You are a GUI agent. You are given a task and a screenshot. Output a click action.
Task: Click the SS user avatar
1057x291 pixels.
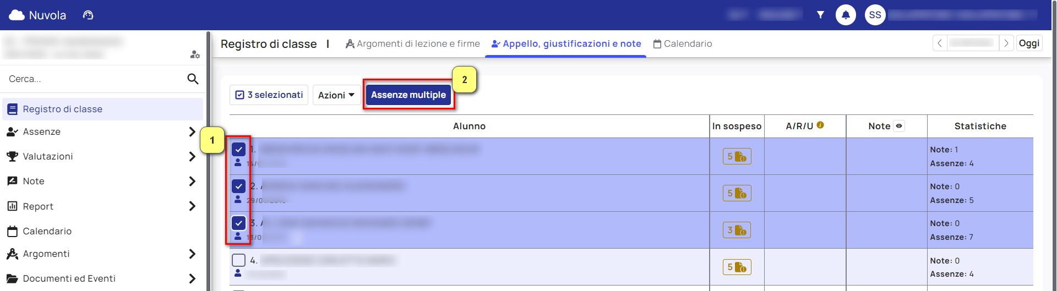(875, 15)
